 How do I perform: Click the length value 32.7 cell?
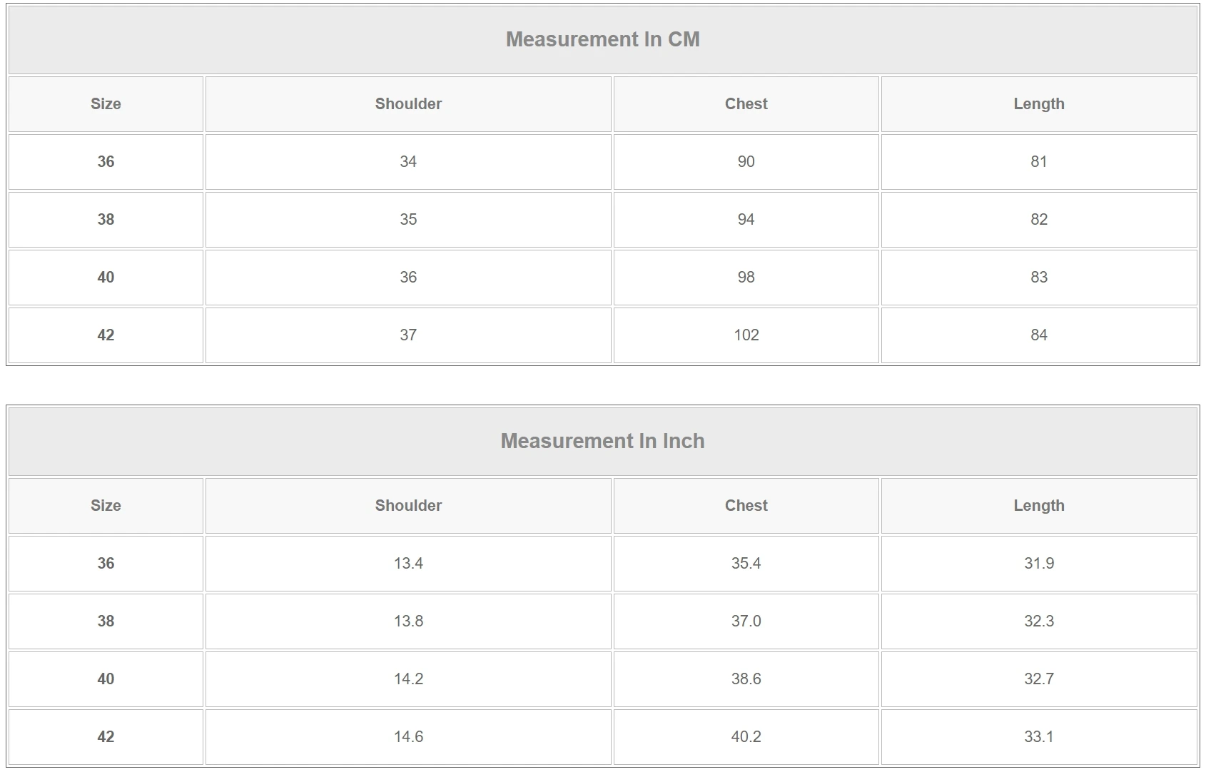(x=1038, y=679)
